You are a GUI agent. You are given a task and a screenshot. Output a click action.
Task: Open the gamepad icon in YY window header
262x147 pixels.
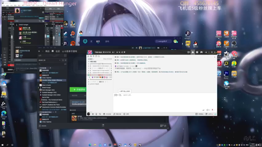click(201, 52)
